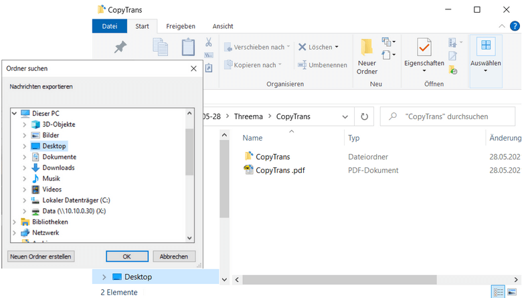Open the Löschen dropdown arrow
The height and width of the screenshot is (298, 522).
[x=337, y=47]
